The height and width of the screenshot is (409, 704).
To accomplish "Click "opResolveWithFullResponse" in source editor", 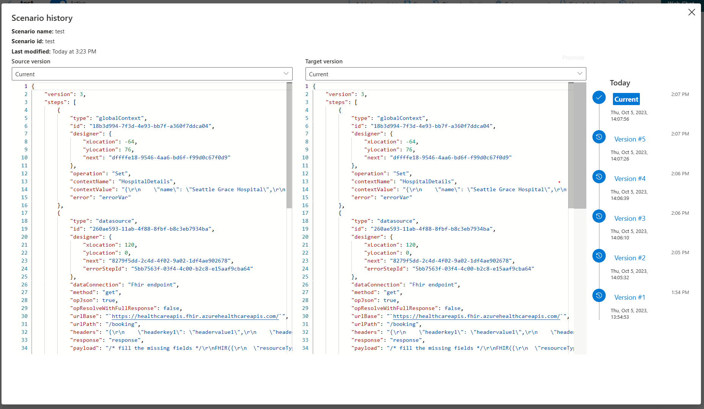I will point(113,308).
